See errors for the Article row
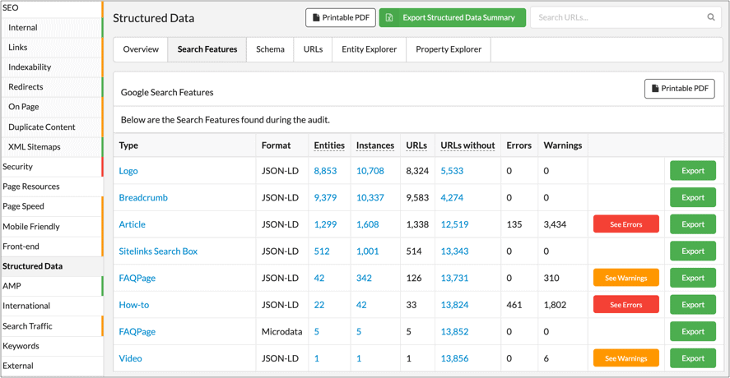Viewport: 730px width, 378px height. pos(625,224)
